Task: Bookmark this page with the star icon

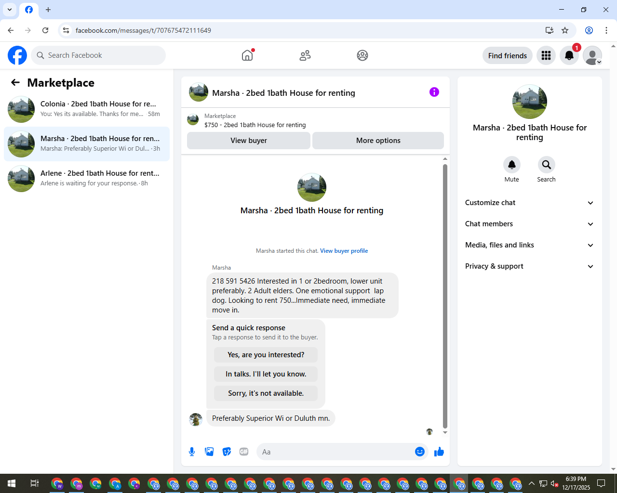Action: [x=565, y=30]
